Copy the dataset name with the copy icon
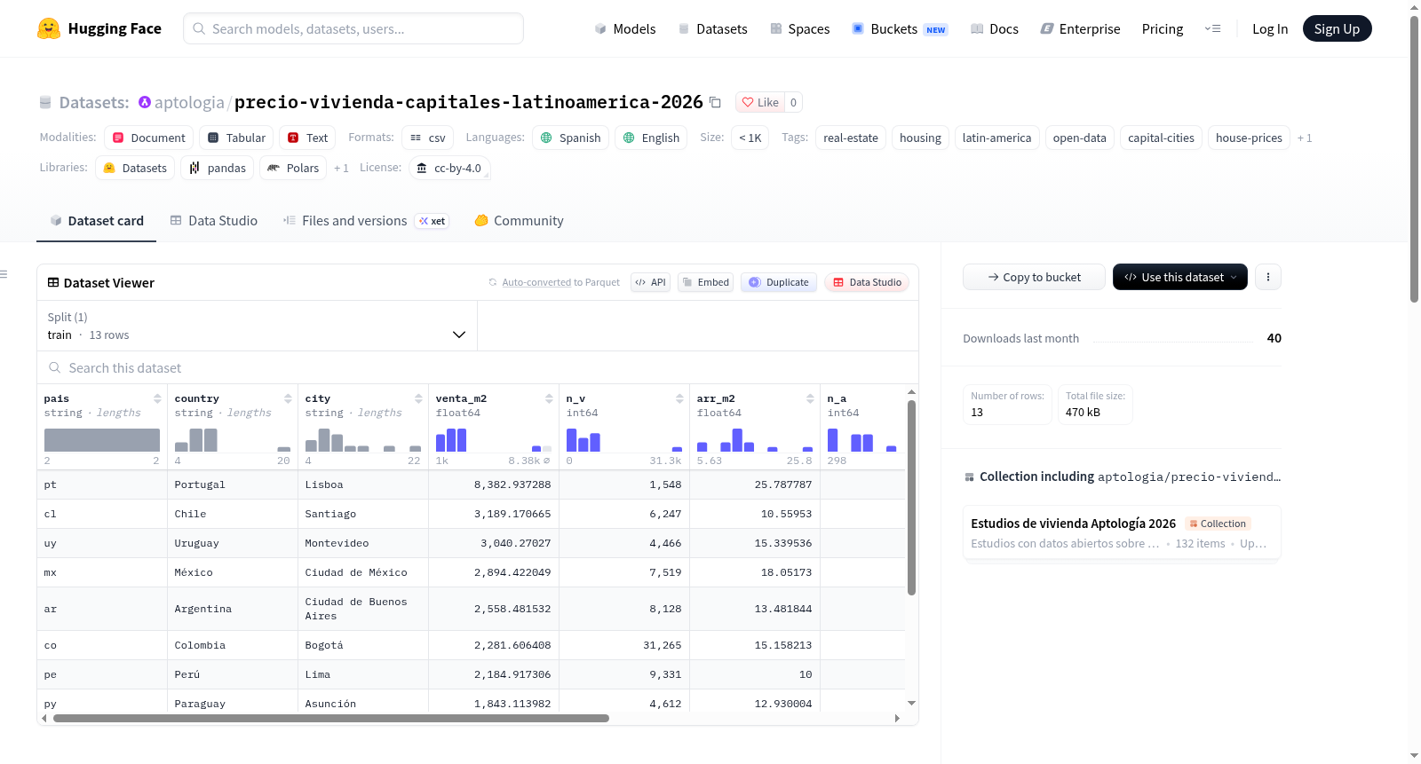 coord(715,102)
